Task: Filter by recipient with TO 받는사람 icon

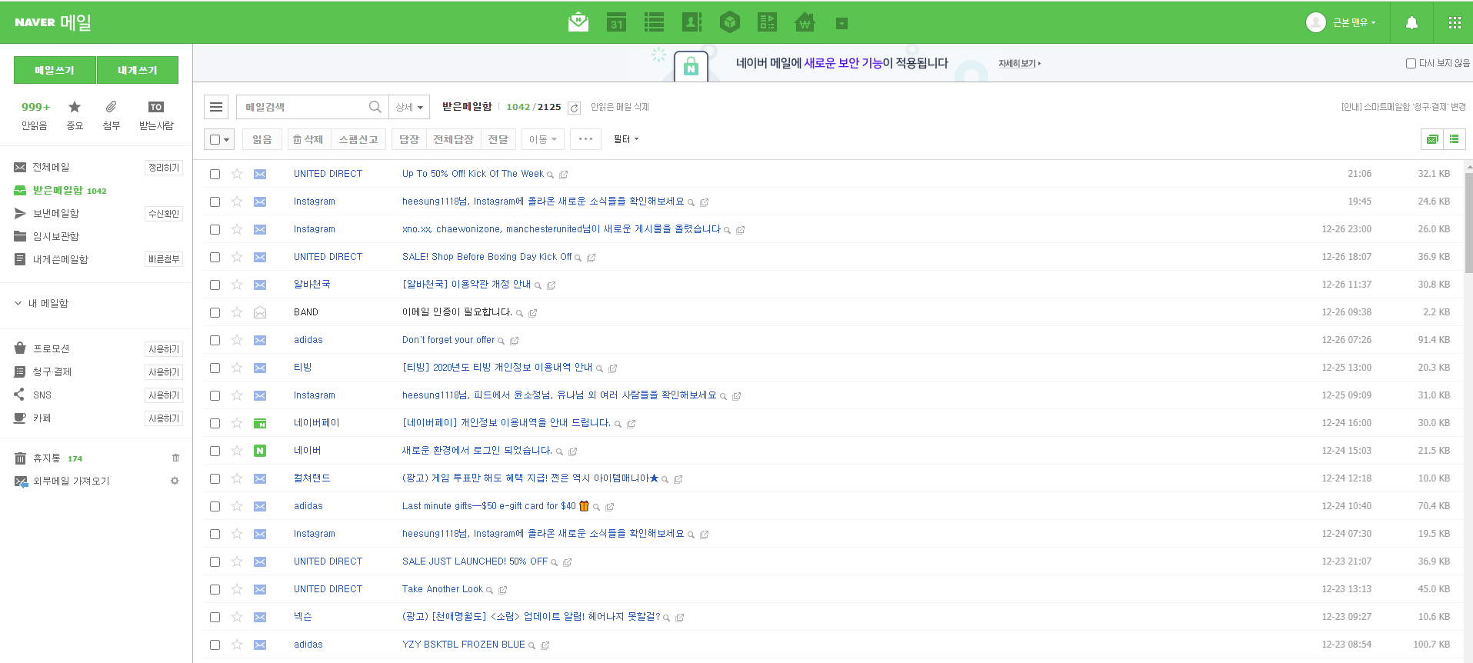Action: pos(156,115)
